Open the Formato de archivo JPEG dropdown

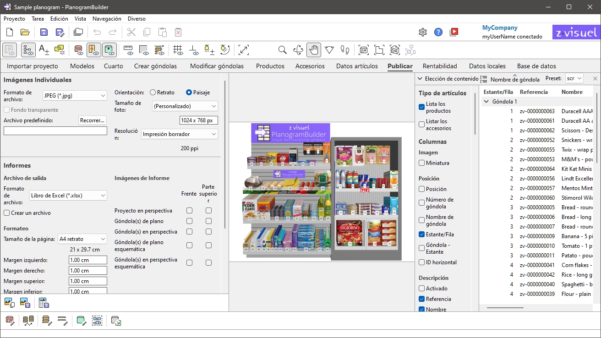[75, 95]
